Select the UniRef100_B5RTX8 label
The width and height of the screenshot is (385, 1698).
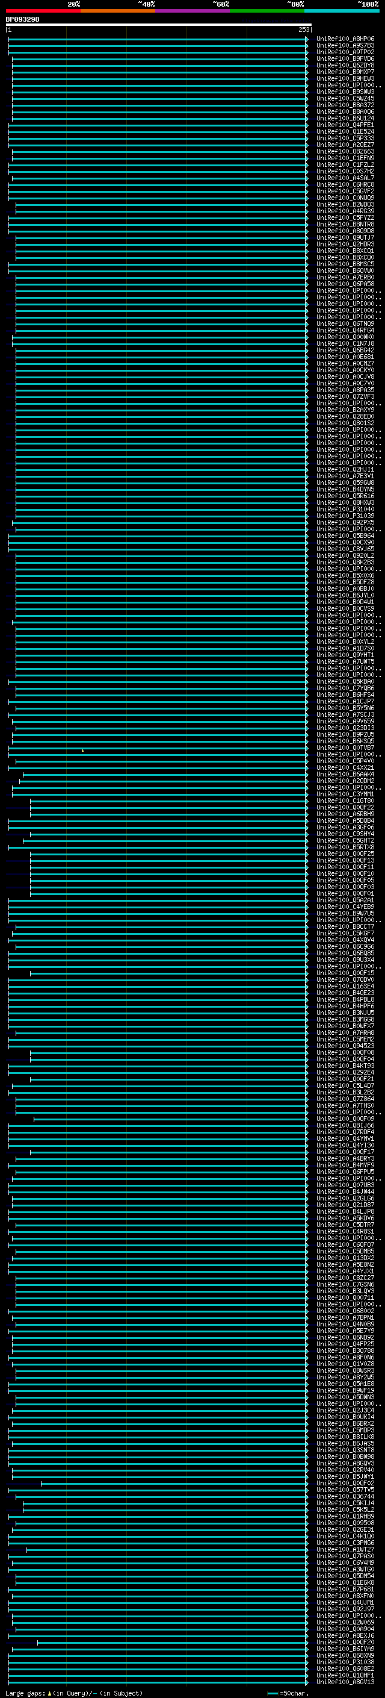(x=345, y=847)
